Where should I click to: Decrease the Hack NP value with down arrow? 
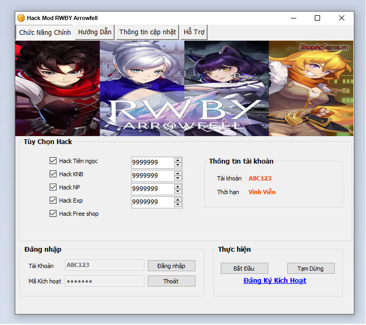[x=178, y=192]
